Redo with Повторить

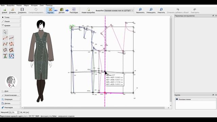(x=195, y=11)
